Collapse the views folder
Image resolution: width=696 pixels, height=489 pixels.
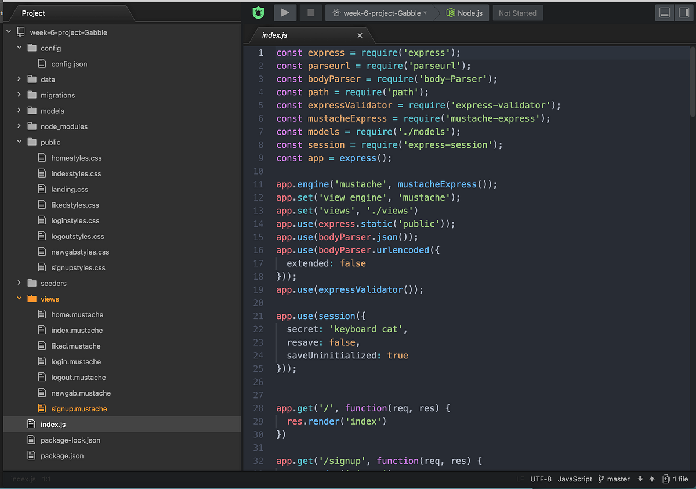click(19, 299)
